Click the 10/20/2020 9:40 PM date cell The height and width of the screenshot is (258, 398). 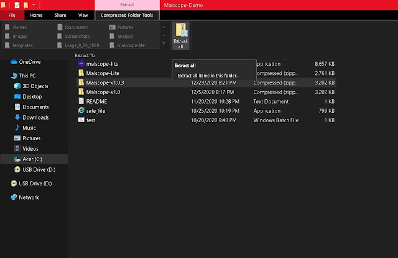[214, 120]
